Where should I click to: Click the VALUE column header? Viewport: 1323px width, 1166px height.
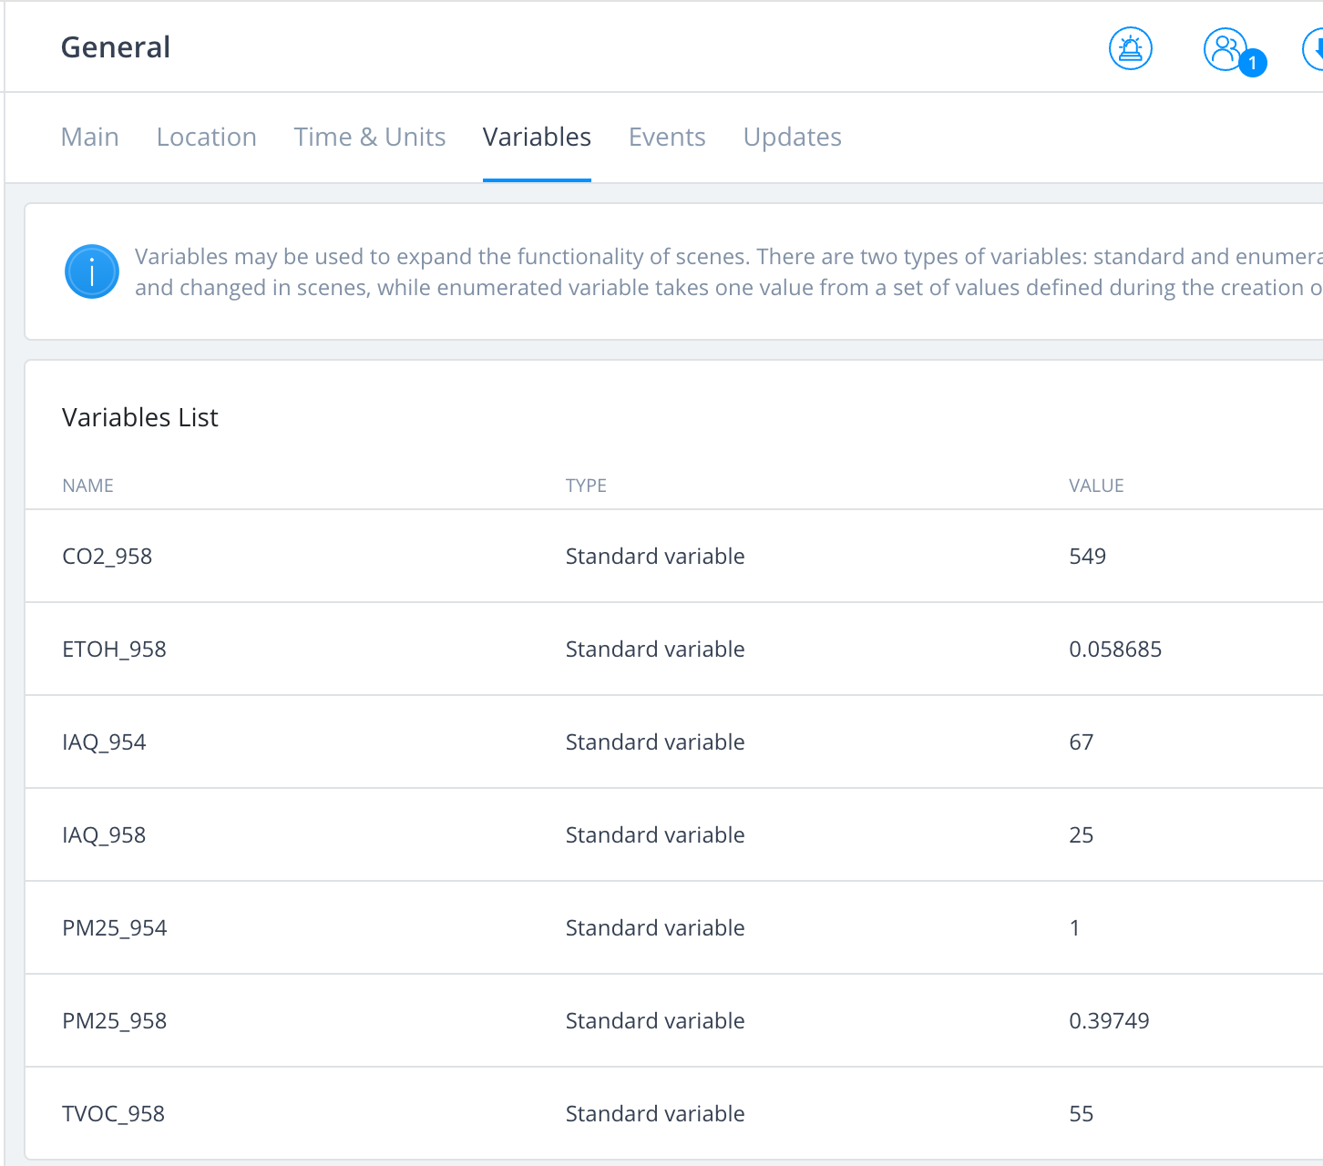pos(1096,486)
